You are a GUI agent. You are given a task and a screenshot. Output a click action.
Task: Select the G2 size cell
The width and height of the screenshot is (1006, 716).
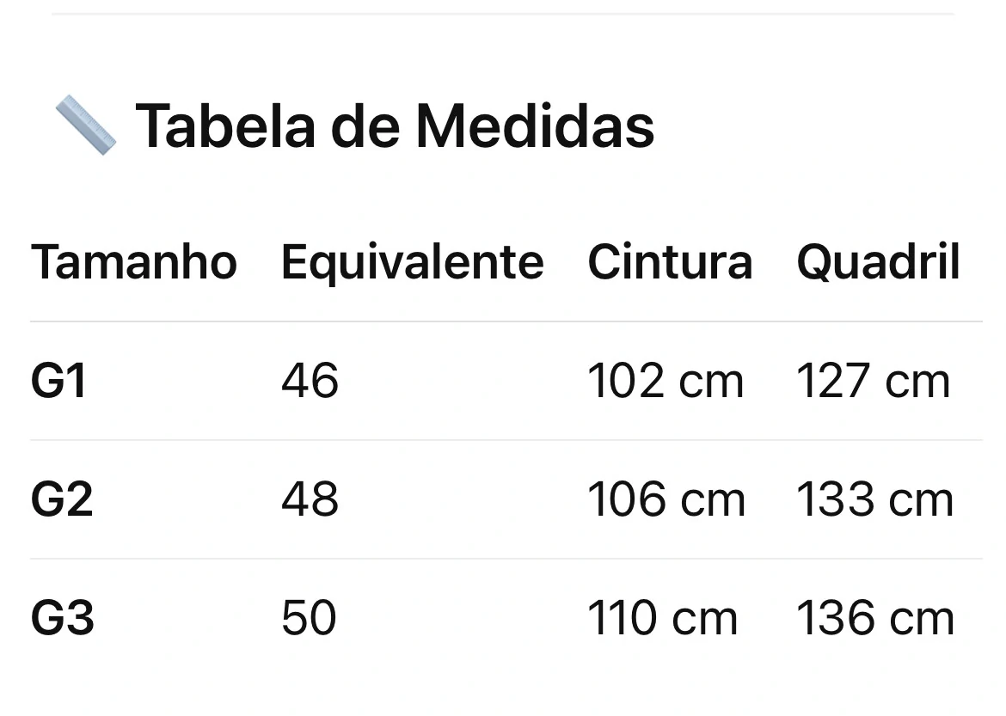coord(62,499)
